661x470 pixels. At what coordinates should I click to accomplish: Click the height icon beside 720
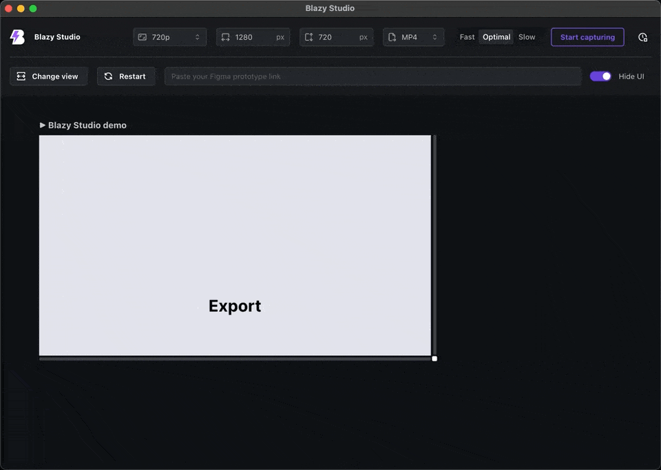coord(308,37)
